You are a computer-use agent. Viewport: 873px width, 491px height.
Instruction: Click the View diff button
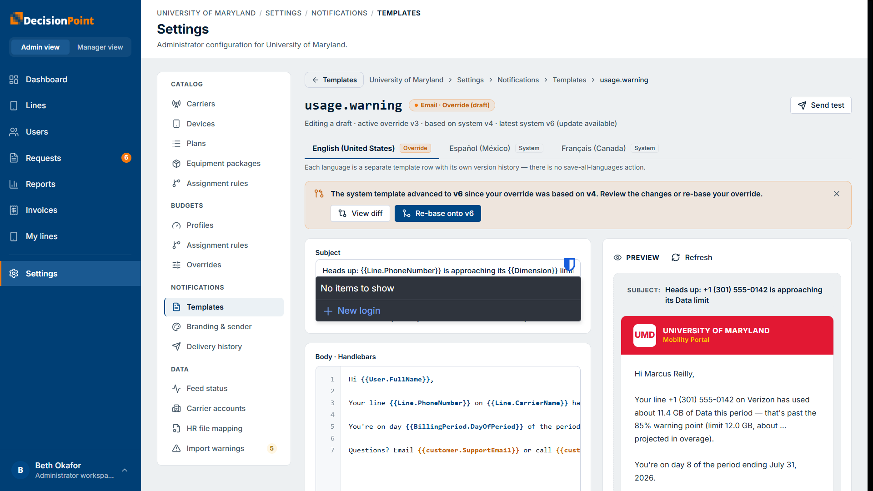pos(360,214)
